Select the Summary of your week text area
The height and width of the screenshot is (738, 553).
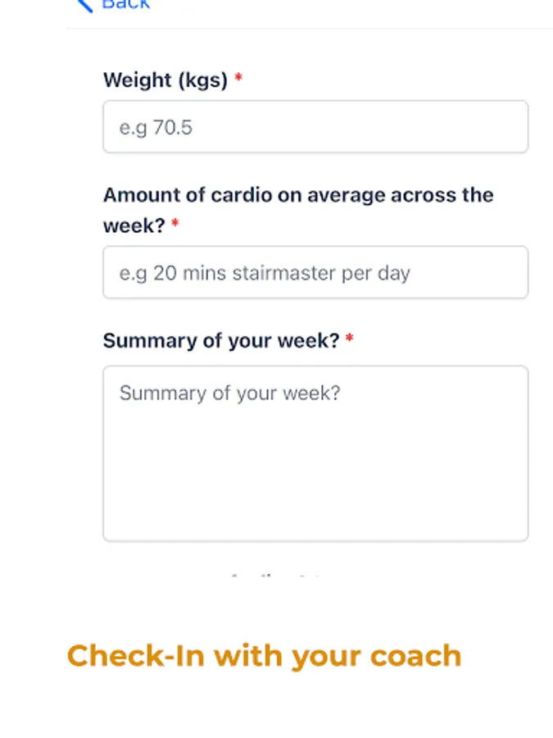point(315,453)
